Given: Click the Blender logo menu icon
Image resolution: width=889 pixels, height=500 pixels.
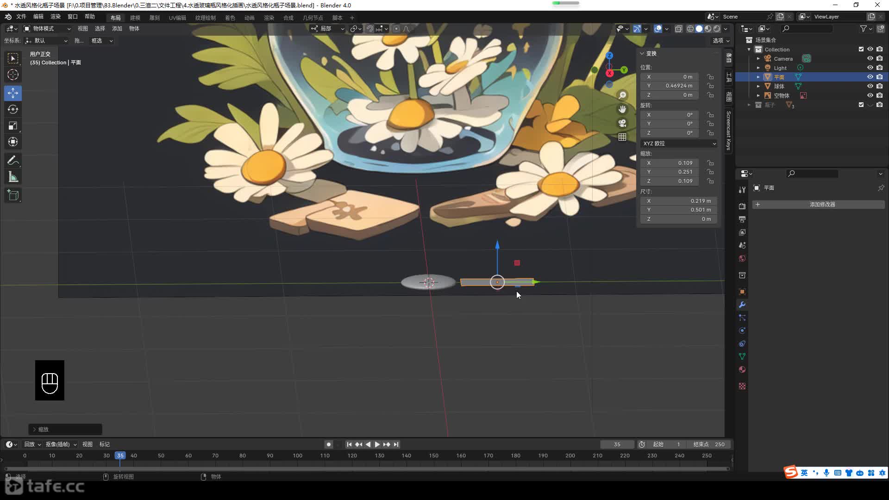Looking at the screenshot, I should (8, 17).
